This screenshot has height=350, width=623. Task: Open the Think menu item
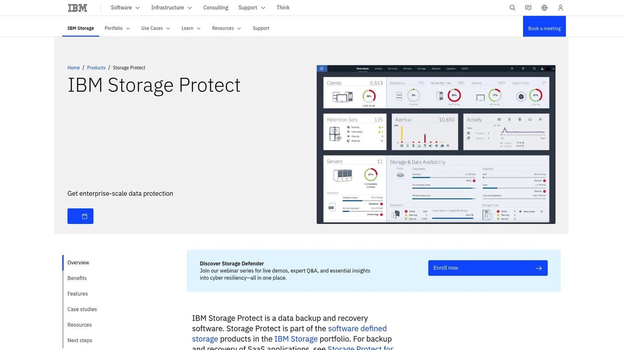pyautogui.click(x=283, y=8)
